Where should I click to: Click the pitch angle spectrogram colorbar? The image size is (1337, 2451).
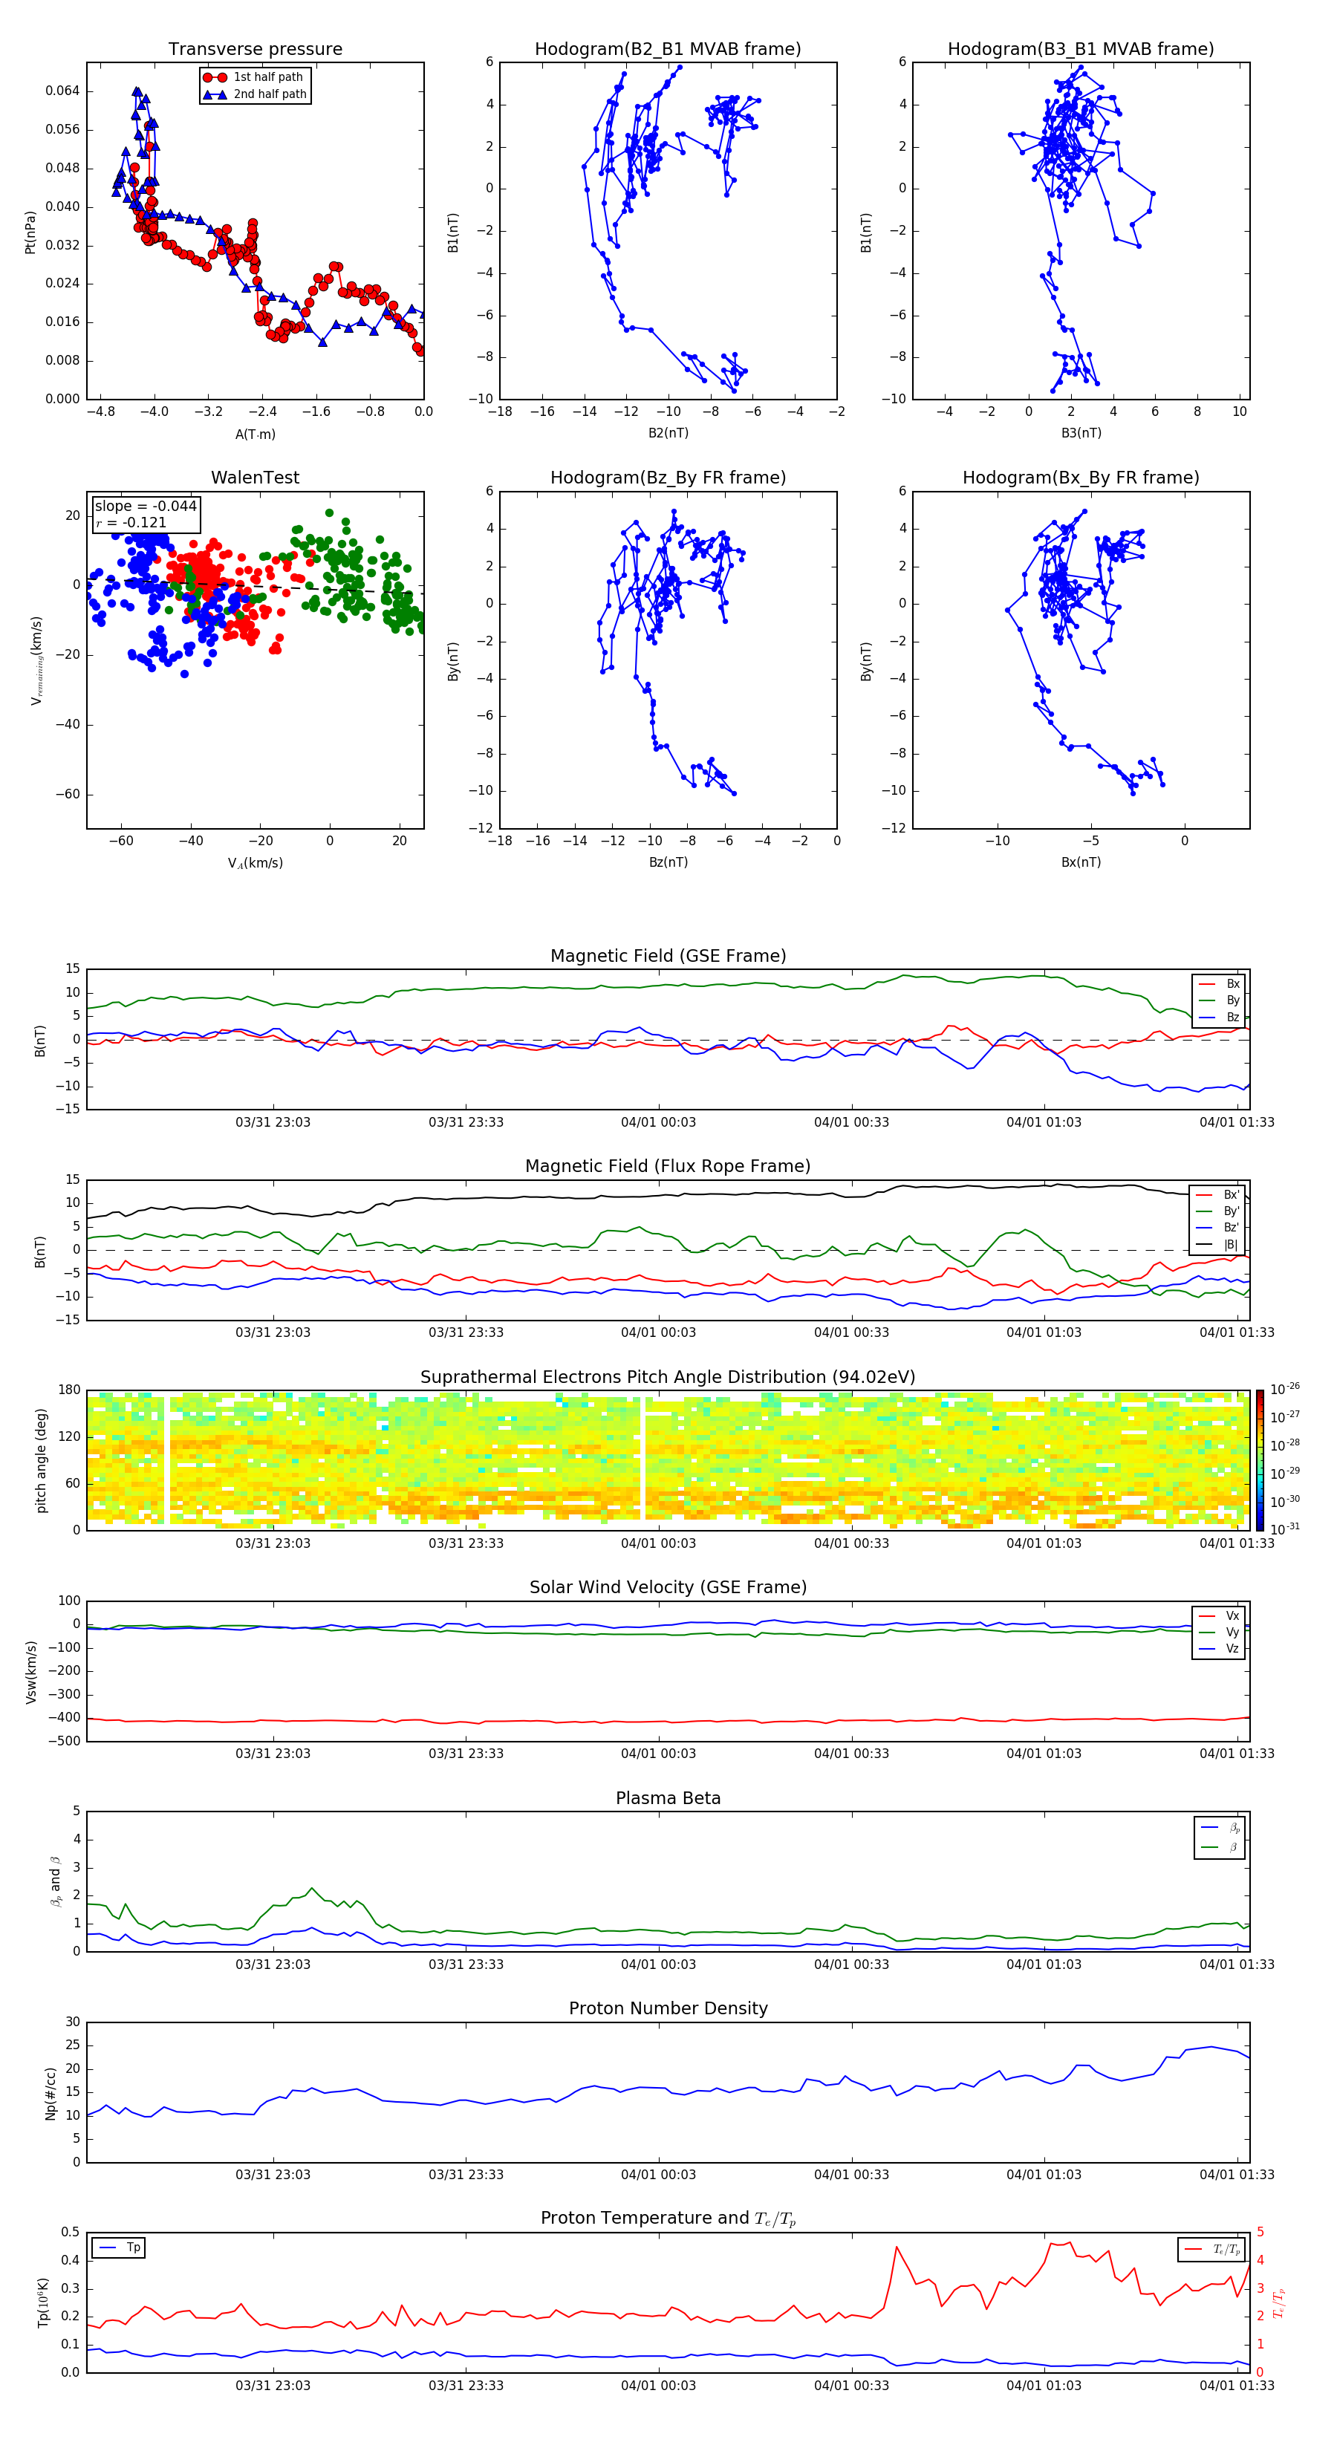pyautogui.click(x=1260, y=1459)
